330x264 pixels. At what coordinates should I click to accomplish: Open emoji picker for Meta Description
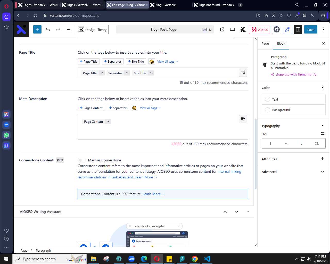coord(134,108)
